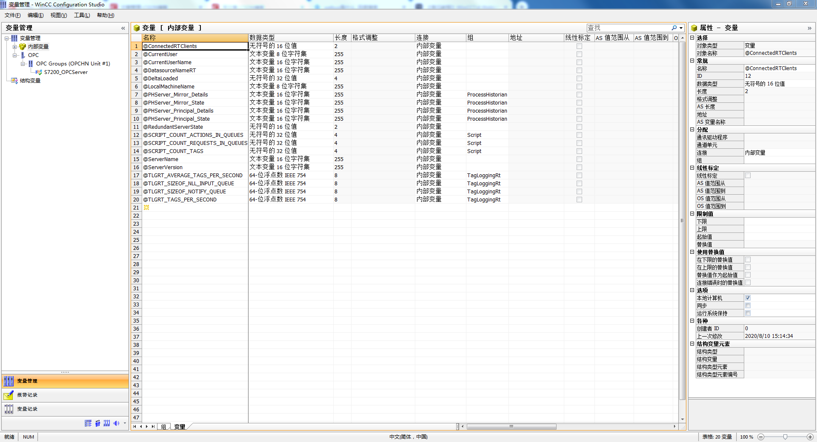The image size is (817, 442).
Task: Toggle 同步 checkbox
Action: 748,306
